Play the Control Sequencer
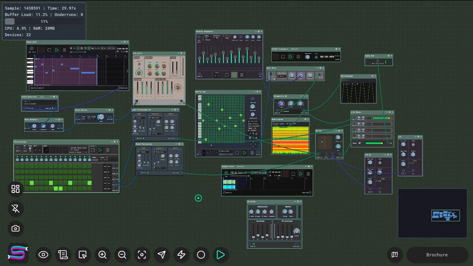 234,75
